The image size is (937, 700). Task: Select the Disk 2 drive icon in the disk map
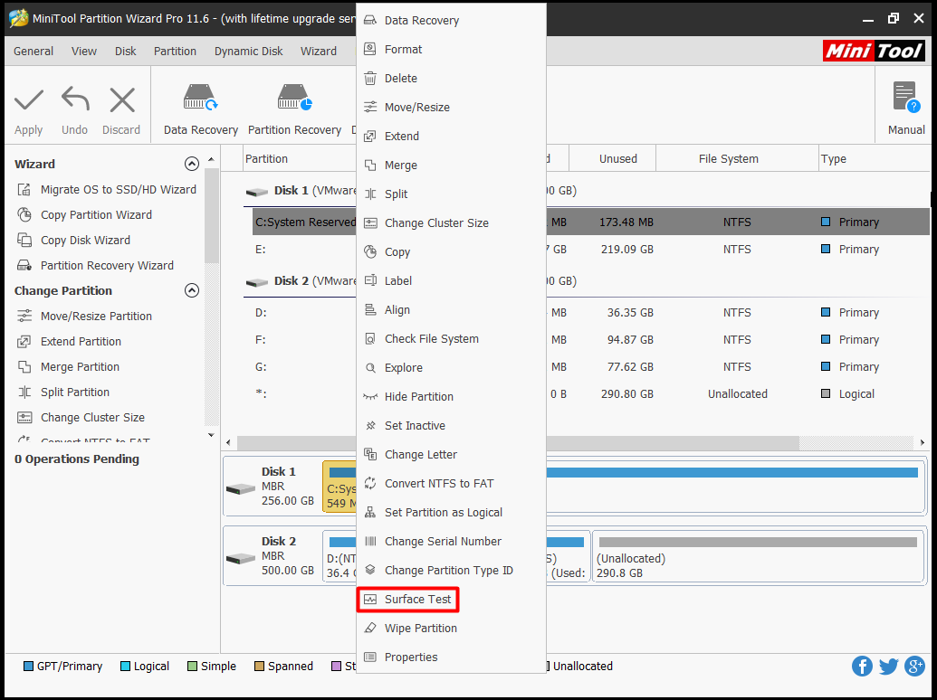click(241, 559)
